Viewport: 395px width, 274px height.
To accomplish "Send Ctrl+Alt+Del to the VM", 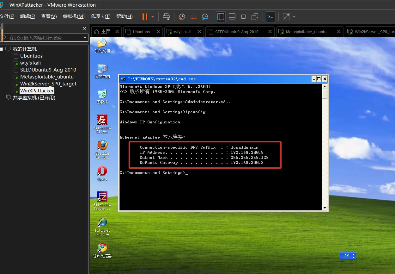I will click(x=167, y=17).
